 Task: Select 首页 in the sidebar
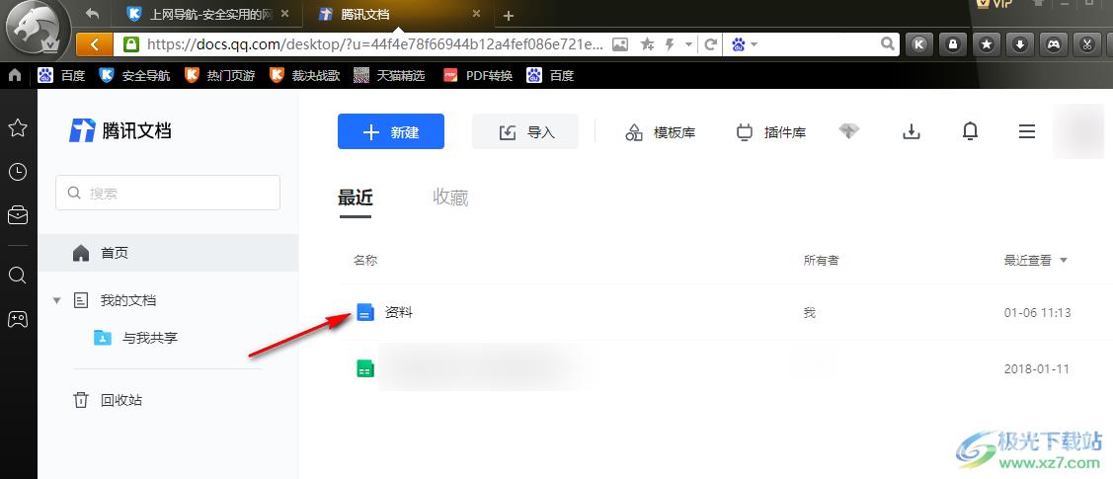pyautogui.click(x=168, y=253)
